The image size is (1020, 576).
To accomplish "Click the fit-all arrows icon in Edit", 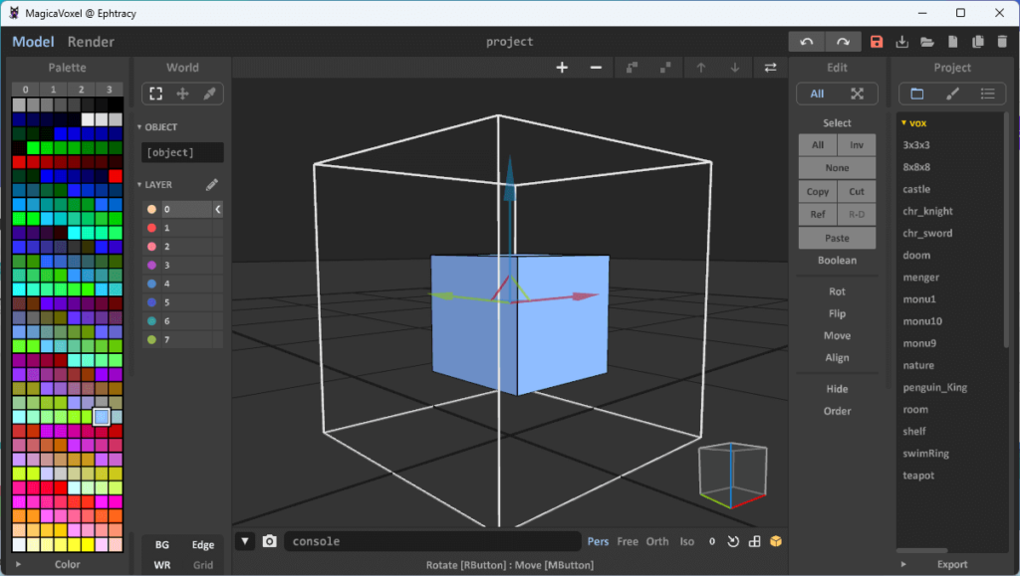I will pyautogui.click(x=858, y=94).
